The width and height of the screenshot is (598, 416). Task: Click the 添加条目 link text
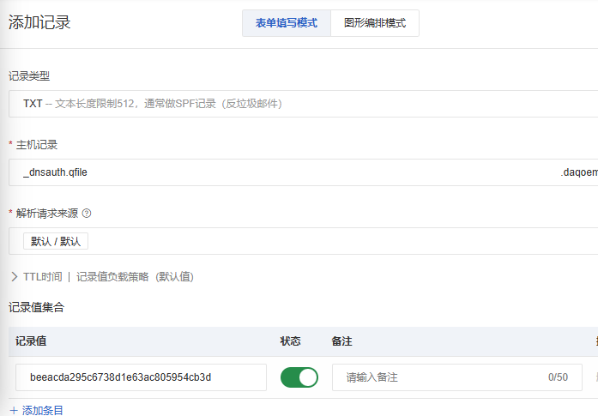[x=43, y=410]
